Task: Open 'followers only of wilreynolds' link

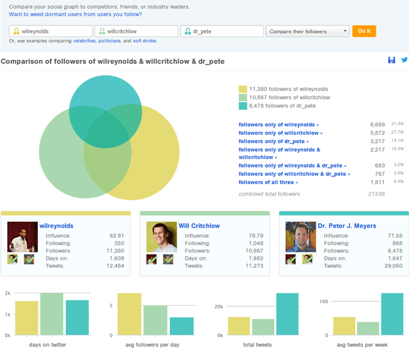Action: click(279, 124)
